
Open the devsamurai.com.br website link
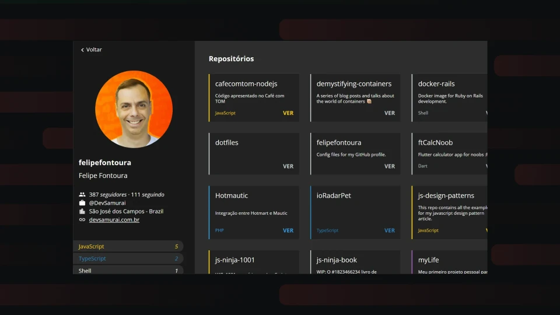coord(114,220)
